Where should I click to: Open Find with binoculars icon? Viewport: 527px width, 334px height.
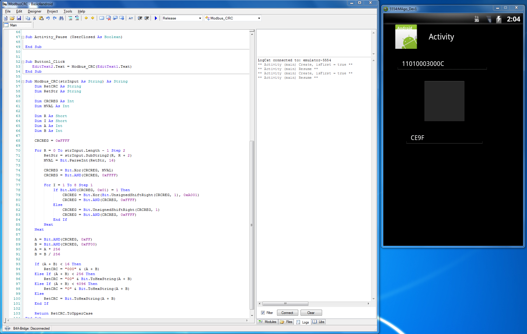click(61, 18)
